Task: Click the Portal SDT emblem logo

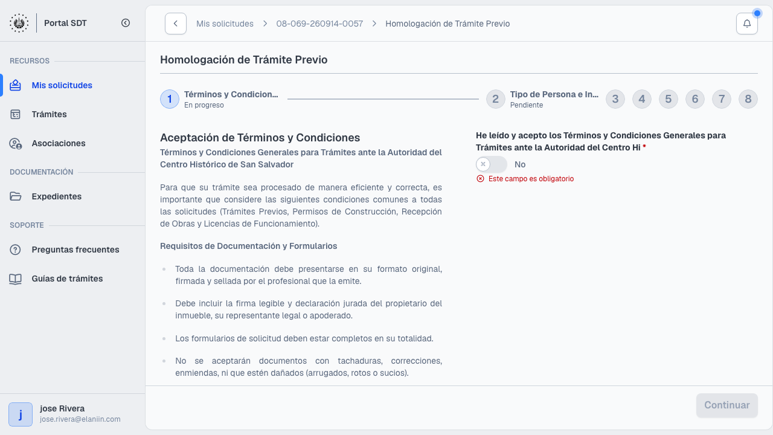Action: (x=19, y=23)
